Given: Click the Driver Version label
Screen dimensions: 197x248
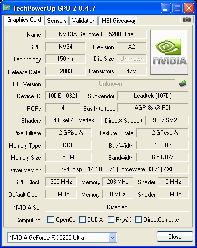Looking at the screenshot, I should pos(25,170).
